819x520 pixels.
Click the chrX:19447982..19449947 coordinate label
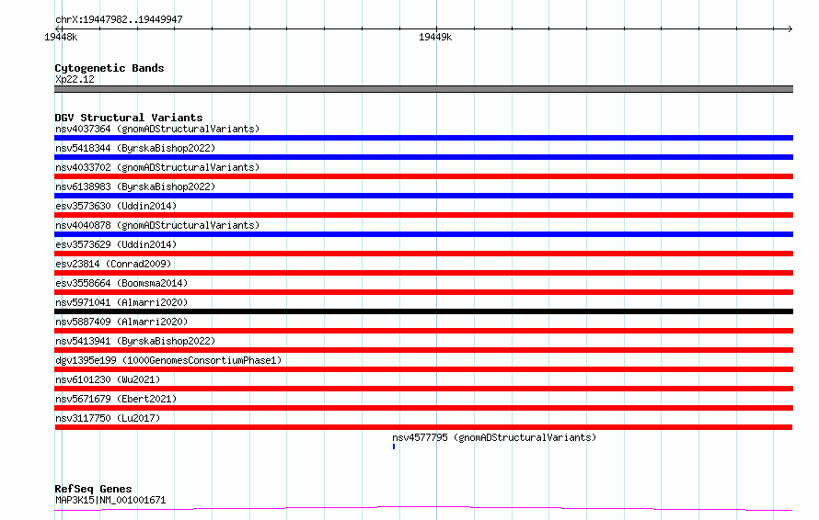tap(119, 19)
